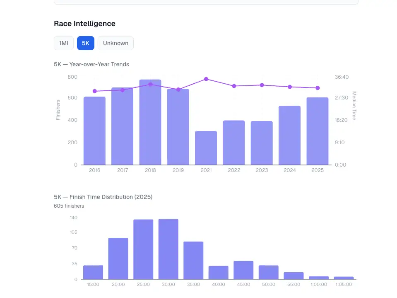Click the 25:00 distribution bar
Screen dimensions: 397x298
143,250
